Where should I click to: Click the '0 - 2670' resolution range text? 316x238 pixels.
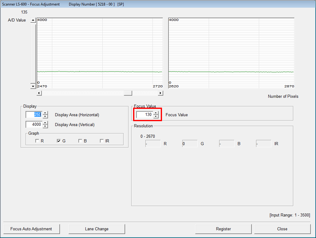pyautogui.click(x=148, y=137)
